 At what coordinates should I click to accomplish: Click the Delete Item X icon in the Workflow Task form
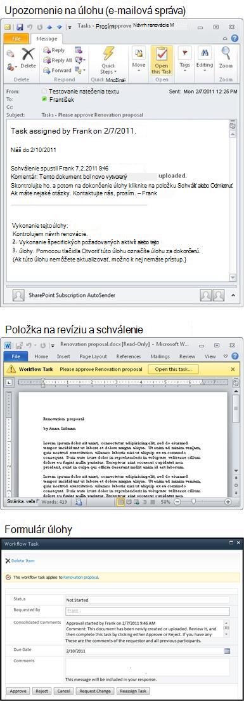[8, 560]
